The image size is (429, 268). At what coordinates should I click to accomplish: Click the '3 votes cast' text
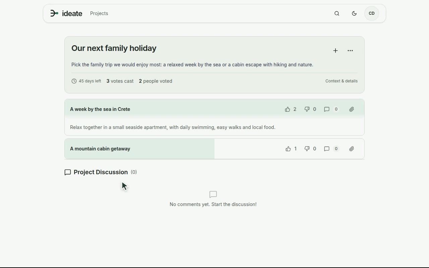click(x=120, y=81)
